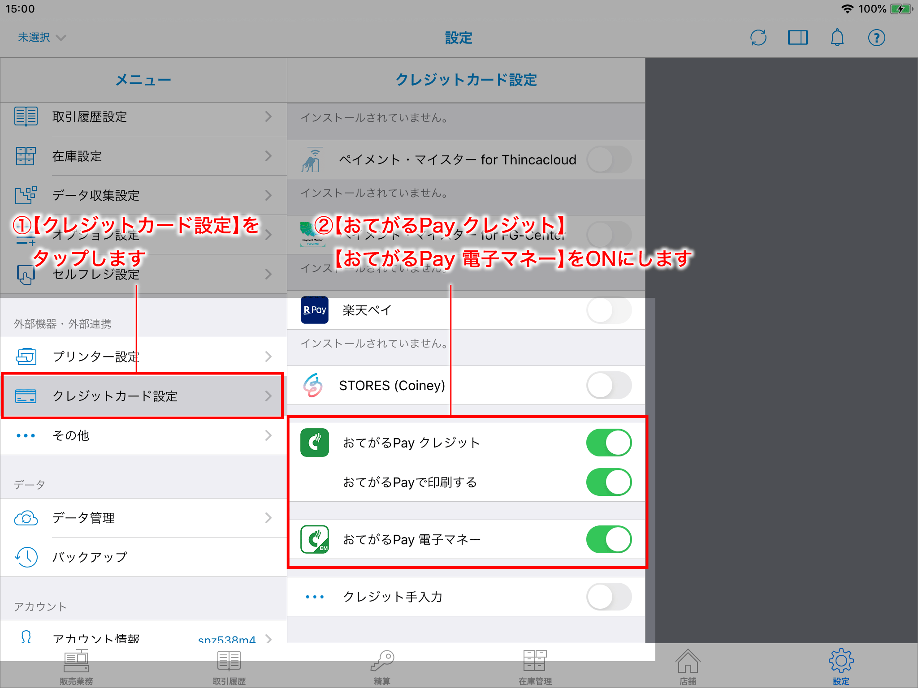Tap the おてがるPay 電子マネー EM icon

pyautogui.click(x=315, y=539)
